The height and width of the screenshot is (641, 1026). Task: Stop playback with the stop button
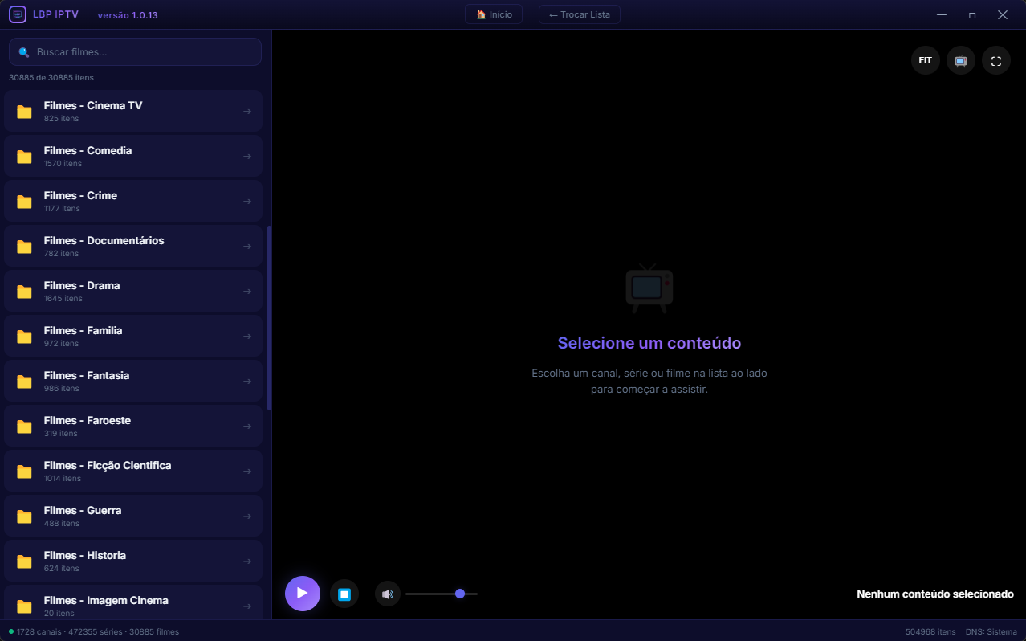tap(344, 594)
